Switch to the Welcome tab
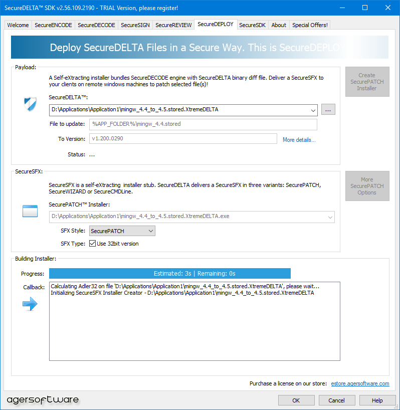 pyautogui.click(x=18, y=25)
